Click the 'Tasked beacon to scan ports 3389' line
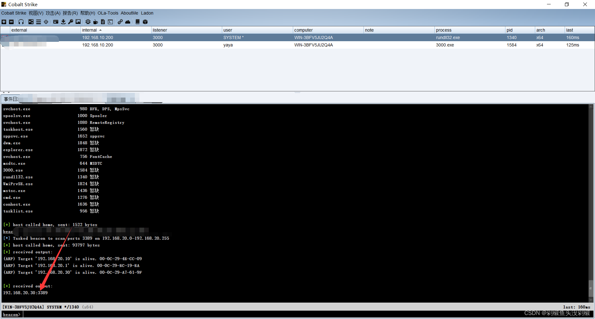 coord(86,238)
